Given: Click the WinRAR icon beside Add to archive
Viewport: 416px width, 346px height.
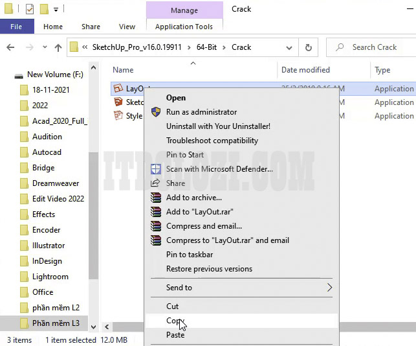Looking at the screenshot, I should (x=155, y=198).
